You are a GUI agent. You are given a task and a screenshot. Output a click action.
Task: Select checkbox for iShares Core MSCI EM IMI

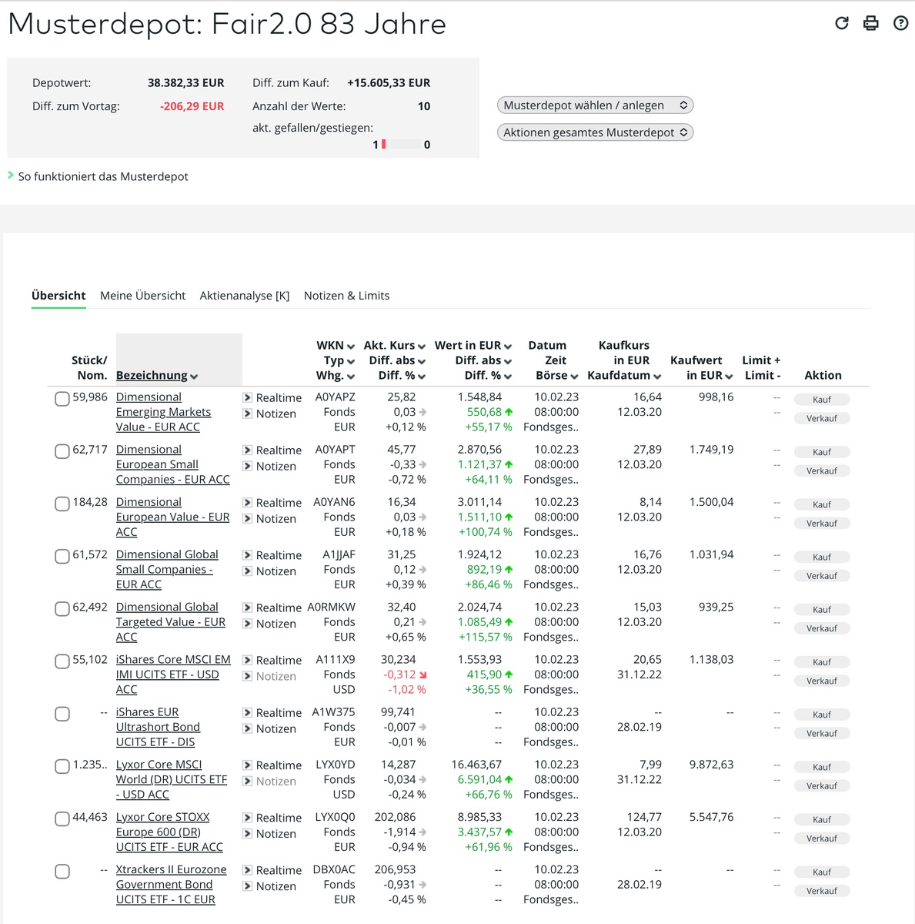coord(62,661)
